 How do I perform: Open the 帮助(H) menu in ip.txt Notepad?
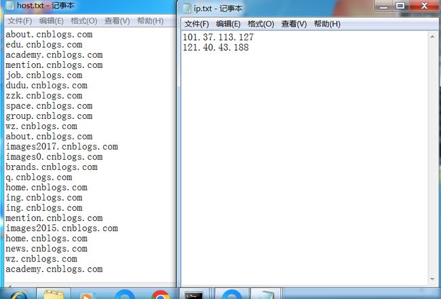(x=327, y=24)
